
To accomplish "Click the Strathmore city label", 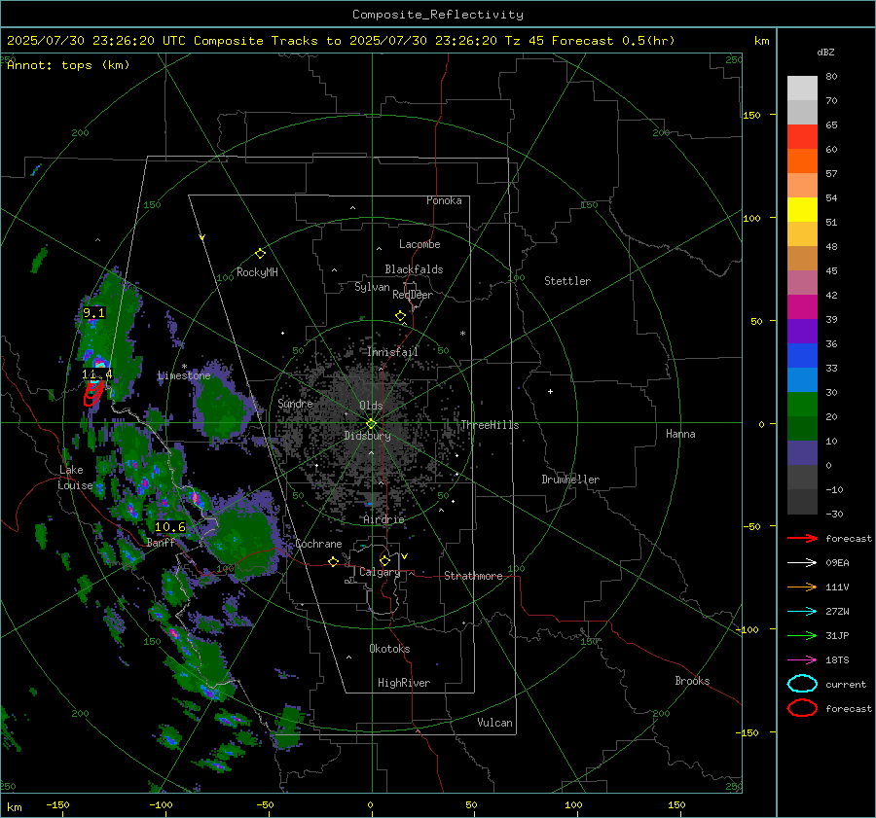I will click(473, 576).
